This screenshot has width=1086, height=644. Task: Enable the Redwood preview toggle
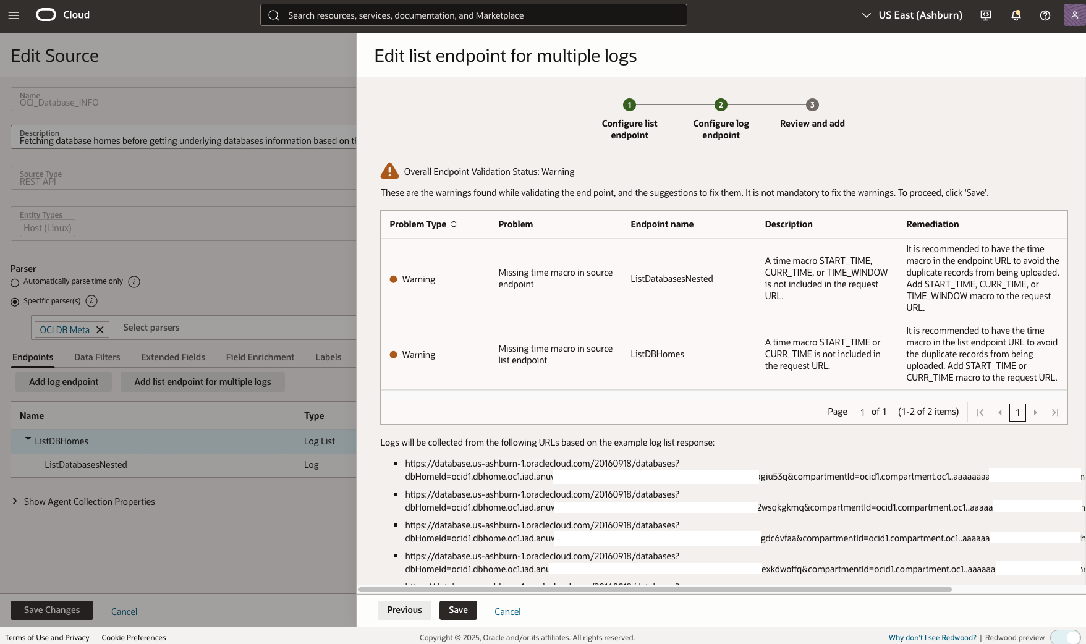pos(1065,637)
